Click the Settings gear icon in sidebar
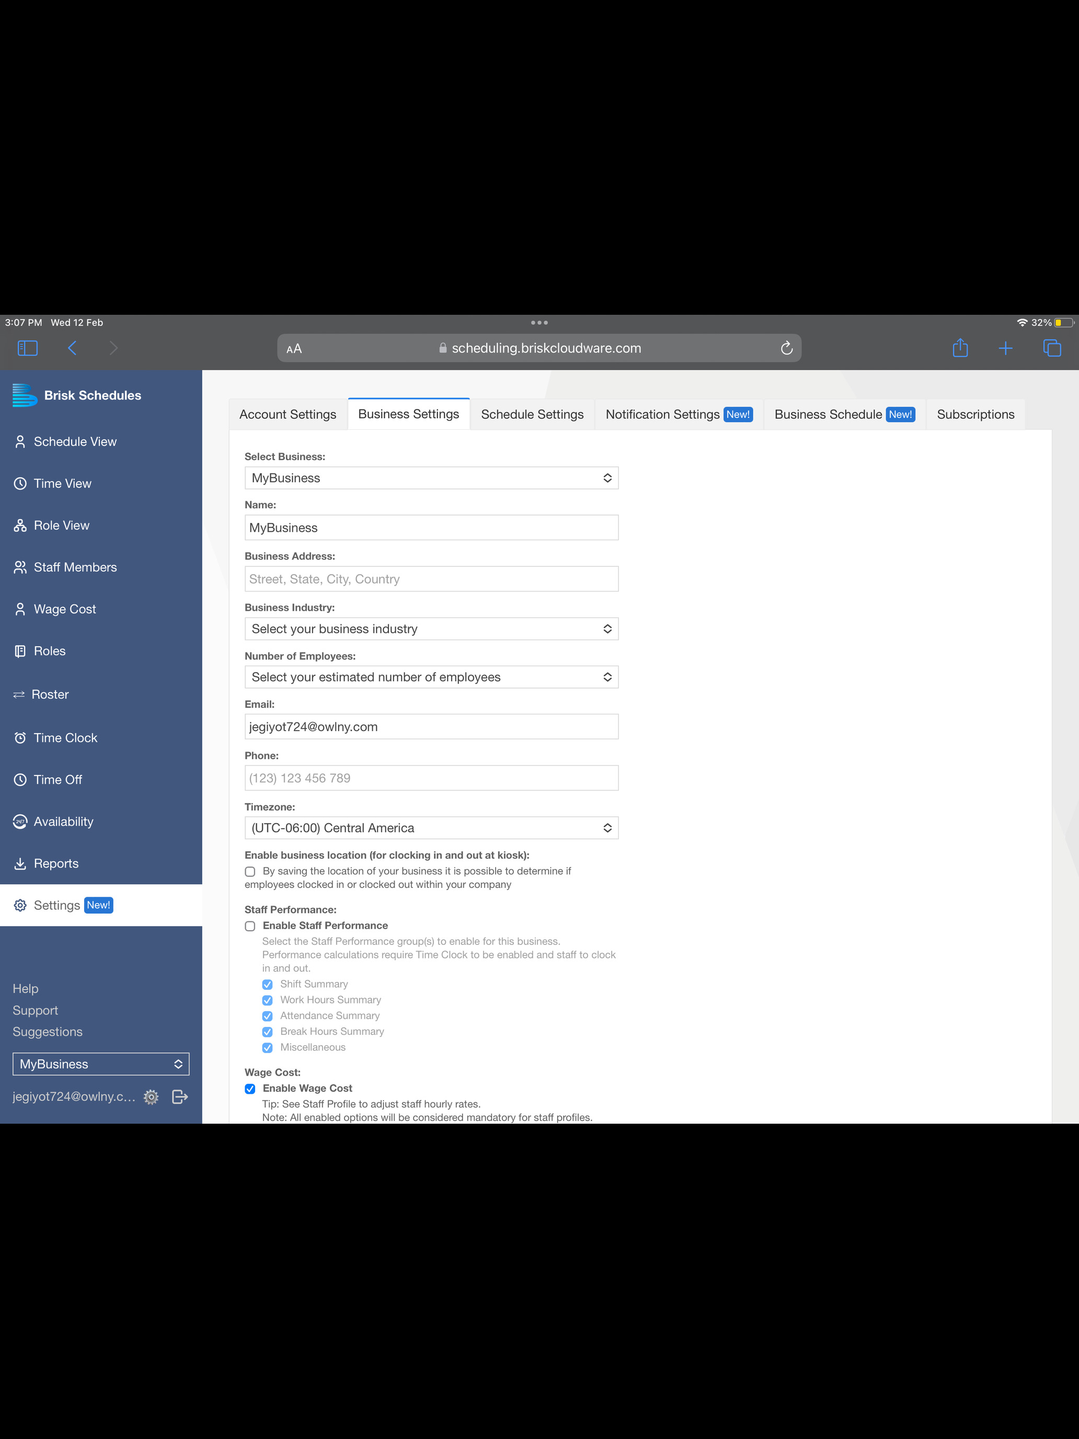This screenshot has width=1079, height=1439. tap(20, 906)
